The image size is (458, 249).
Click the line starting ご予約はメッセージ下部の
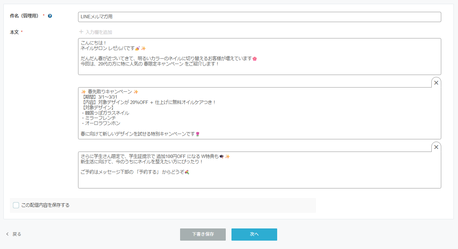pos(135,172)
